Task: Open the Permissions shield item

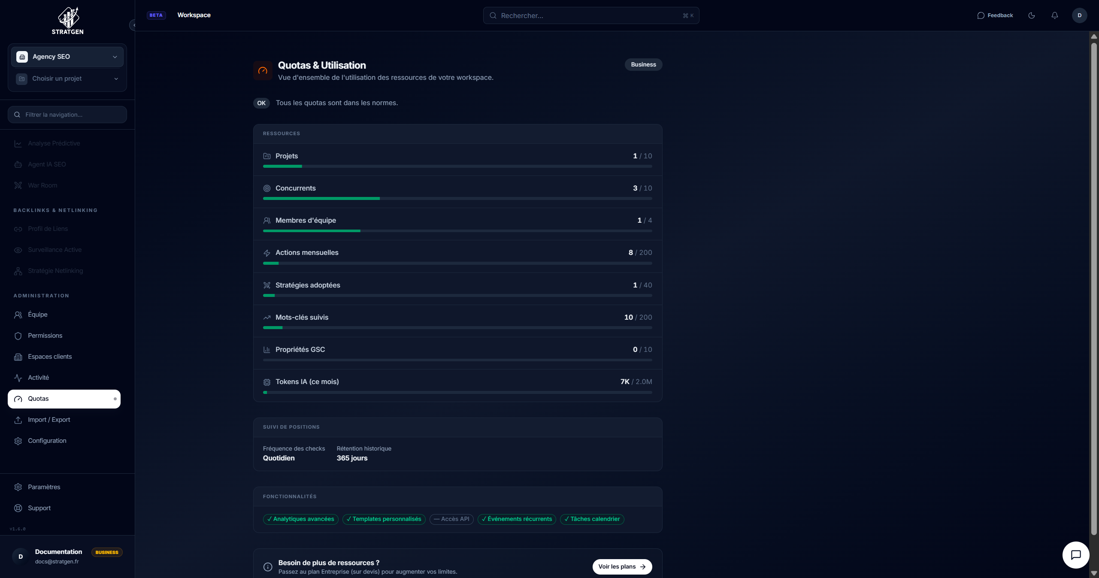Action: coord(45,336)
